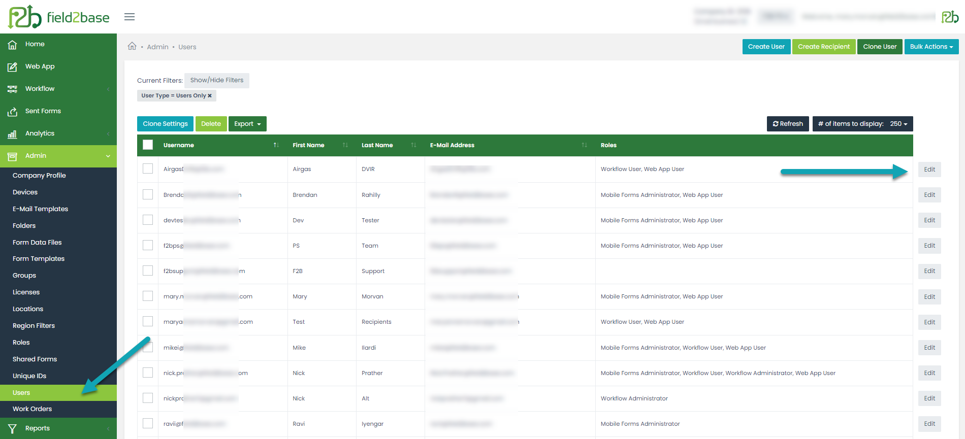Screen dimensions: 965x439
Task: Click the Web App pencil icon
Action: click(x=12, y=67)
